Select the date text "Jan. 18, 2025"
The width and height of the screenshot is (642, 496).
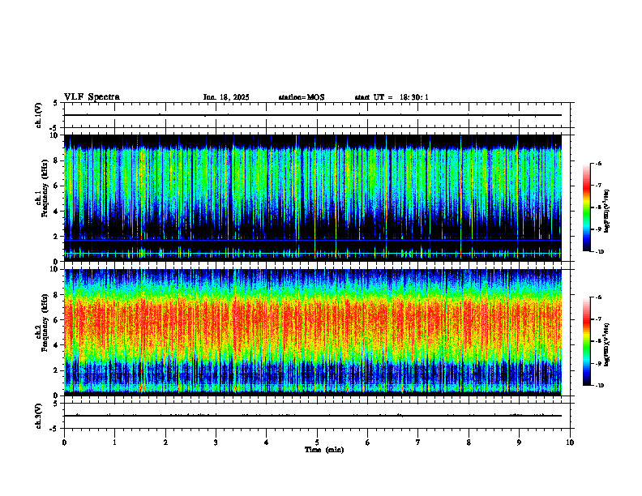(x=226, y=97)
